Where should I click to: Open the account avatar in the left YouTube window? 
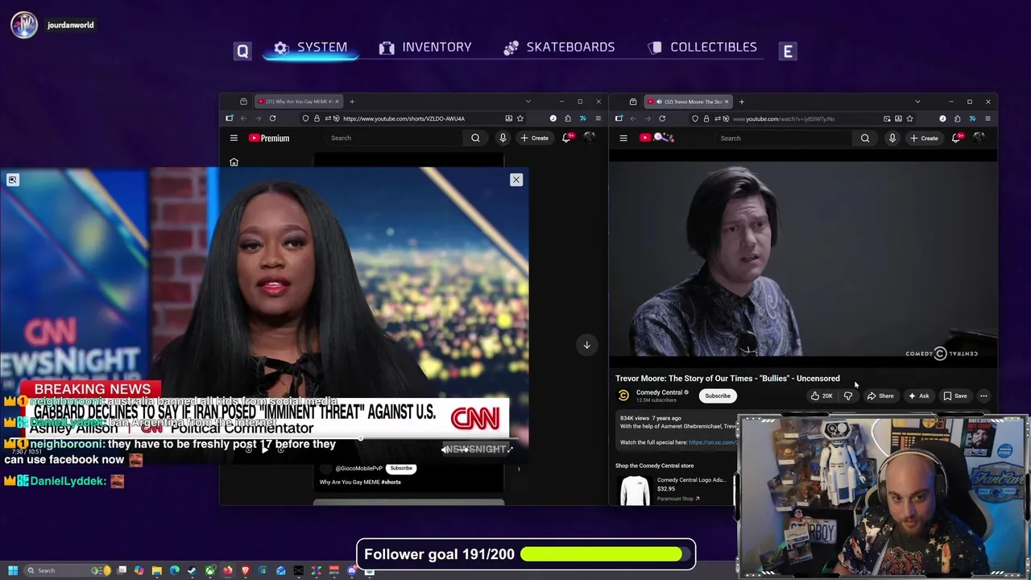tap(589, 138)
